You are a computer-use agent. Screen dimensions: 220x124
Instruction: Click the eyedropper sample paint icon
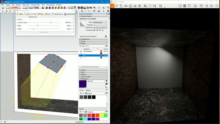[107, 90]
